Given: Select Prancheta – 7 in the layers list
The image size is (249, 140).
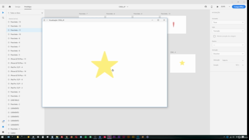Looking at the screenshot, I should [x=24, y=47].
